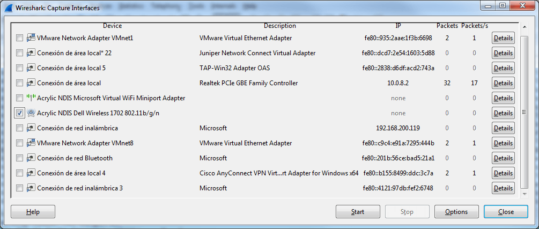Open Details for TAP-Win32 Adapter OAS
The height and width of the screenshot is (229, 539).
pos(503,68)
